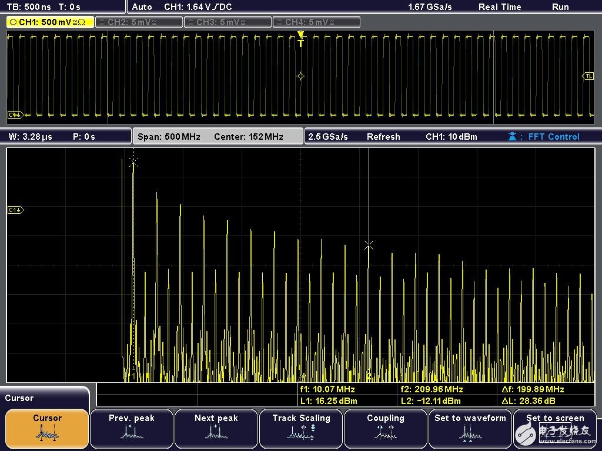The image size is (602, 451).
Task: Click the f2 cursor cross on spectrum
Action: (x=369, y=245)
